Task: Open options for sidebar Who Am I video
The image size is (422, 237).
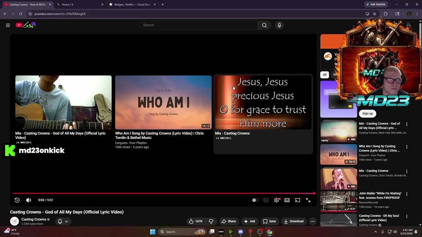Action: tap(407, 147)
